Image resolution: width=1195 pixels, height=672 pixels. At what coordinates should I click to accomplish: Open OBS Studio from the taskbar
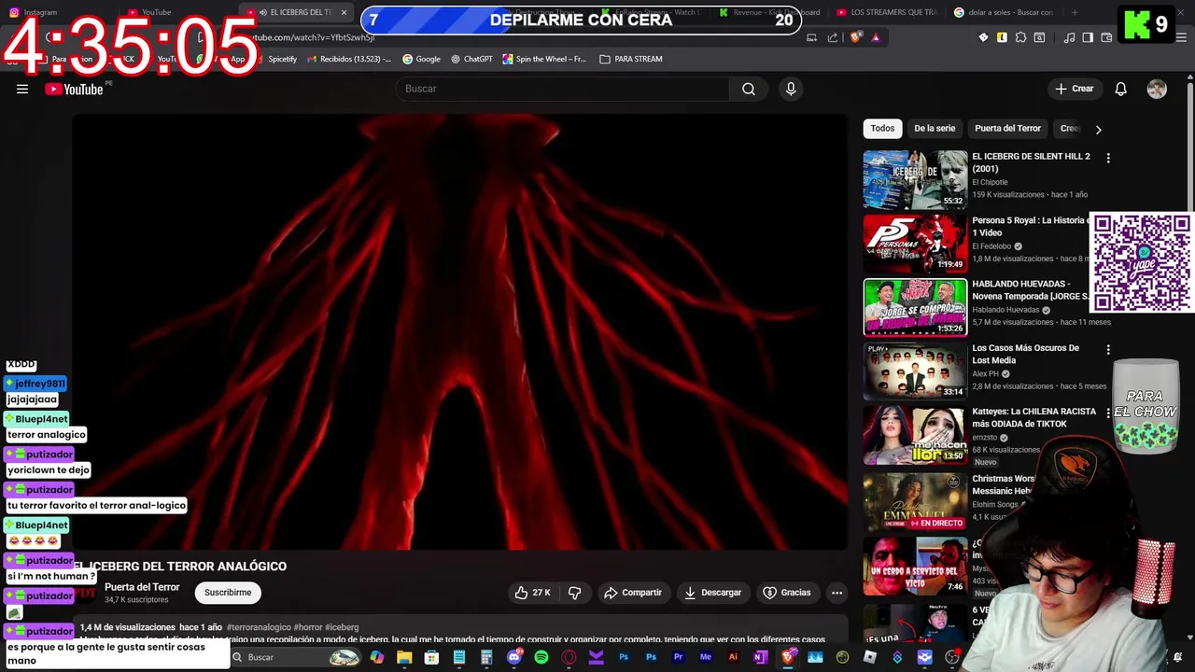coord(951,657)
